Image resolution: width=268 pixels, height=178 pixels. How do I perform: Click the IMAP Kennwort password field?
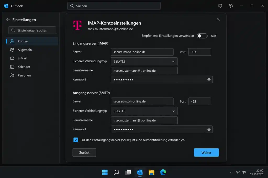pos(162,80)
